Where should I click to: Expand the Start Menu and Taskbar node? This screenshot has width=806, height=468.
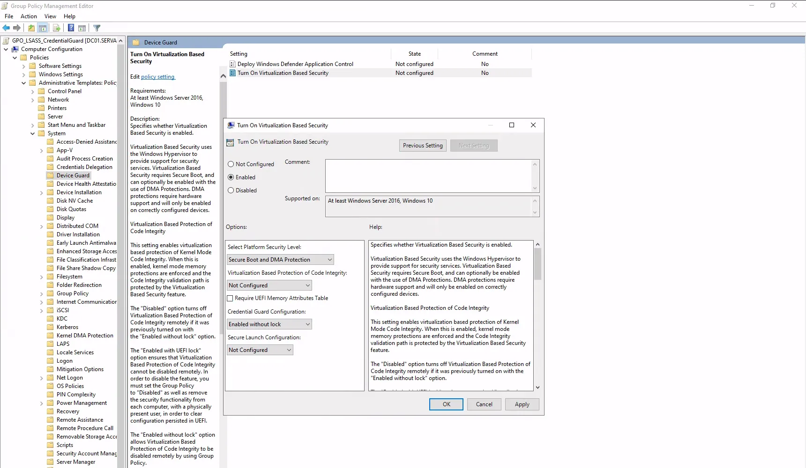[x=33, y=125]
